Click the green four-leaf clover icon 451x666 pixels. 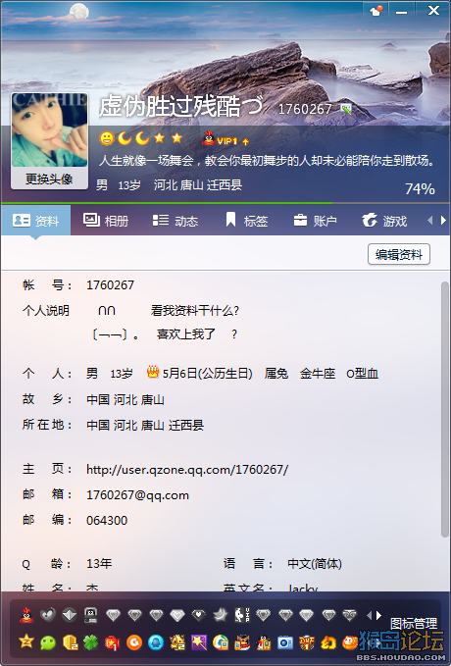coord(91,642)
